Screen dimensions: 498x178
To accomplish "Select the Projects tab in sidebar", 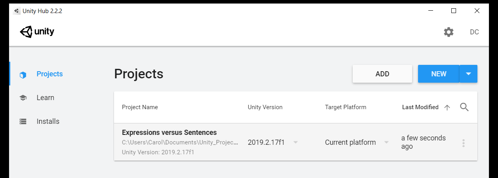I will (49, 74).
